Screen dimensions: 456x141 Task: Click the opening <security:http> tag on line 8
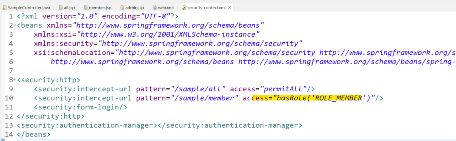click(49, 80)
